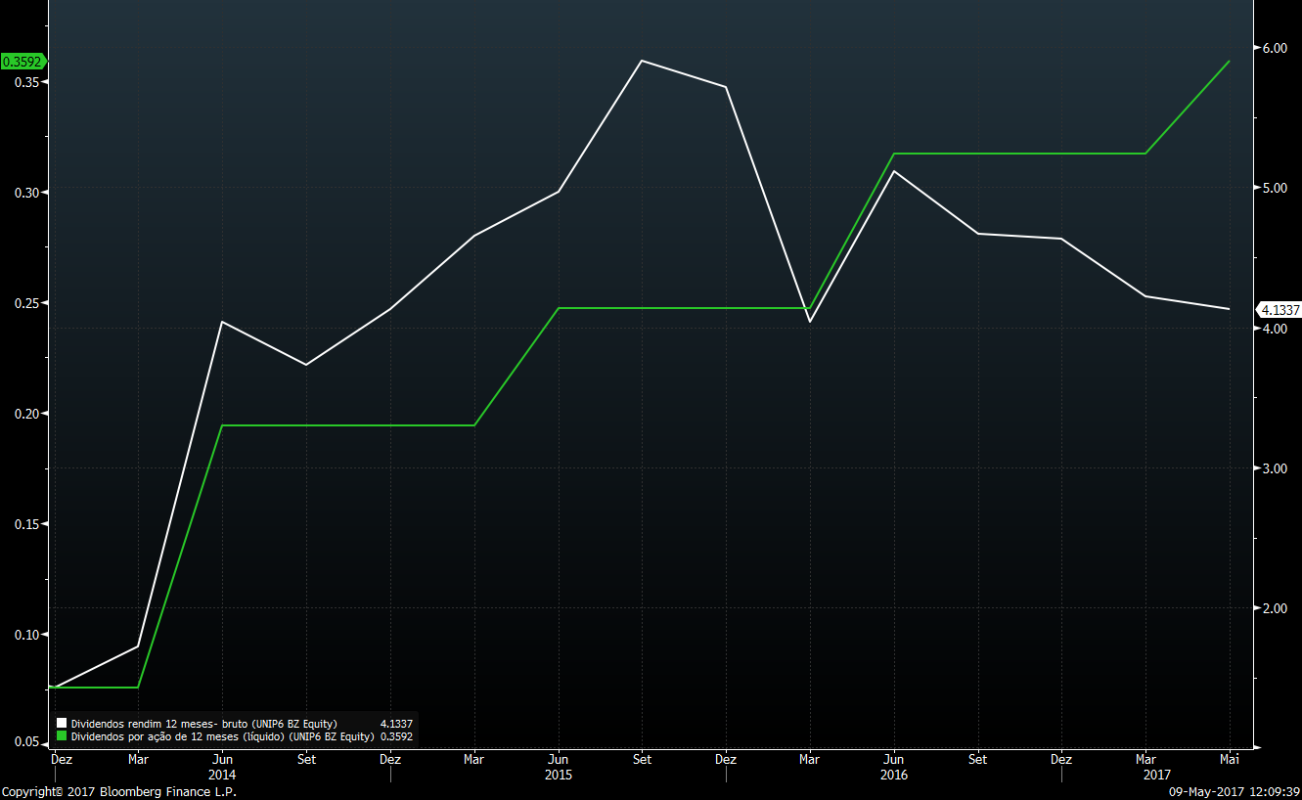Screen dimensions: 1302x800
Task: Click the green line's final point at Mai
Action: [x=1230, y=62]
